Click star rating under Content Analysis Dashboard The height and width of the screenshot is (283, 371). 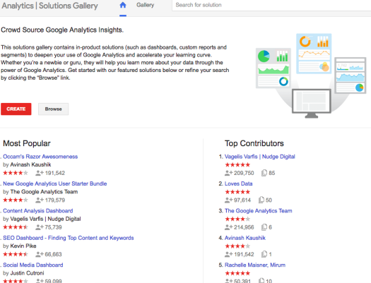click(16, 227)
